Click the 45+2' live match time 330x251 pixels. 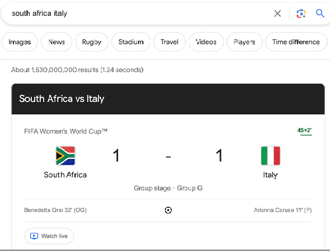coord(305,130)
